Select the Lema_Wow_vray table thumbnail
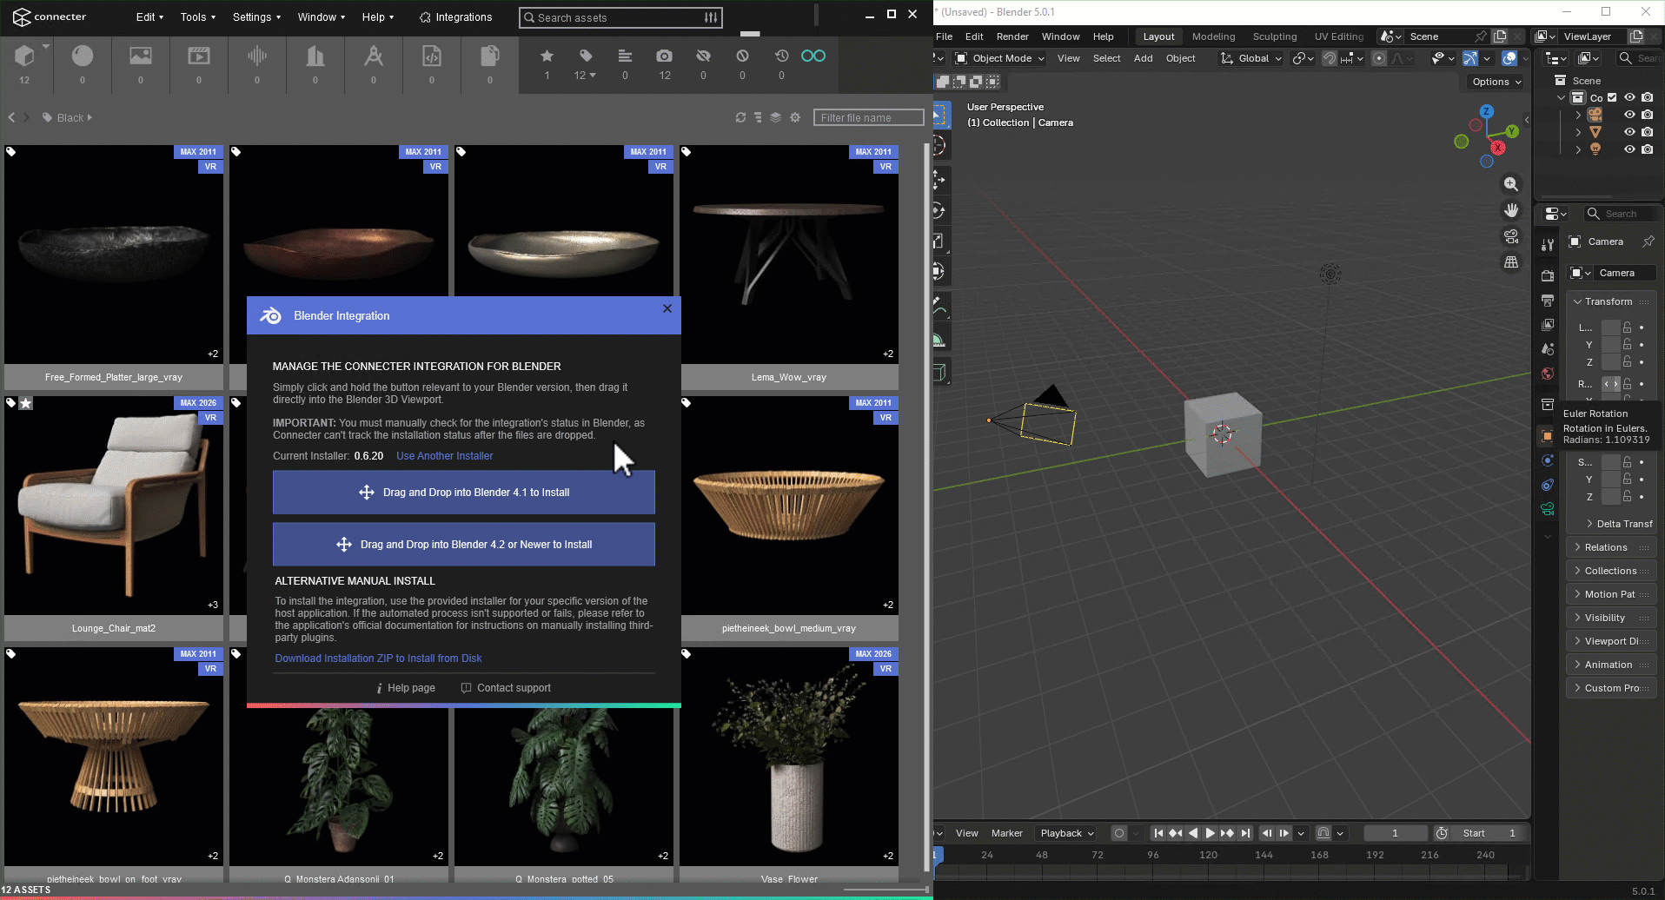The width and height of the screenshot is (1665, 900). point(789,255)
